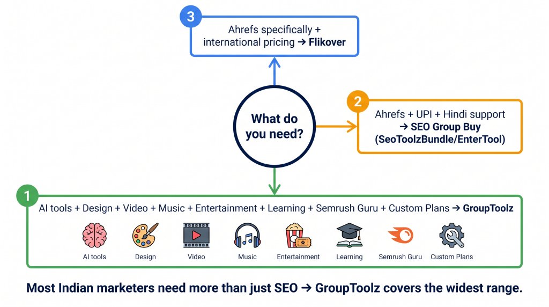Viewport: 549px width, 307px height.
Task: Select the 'Custom Plans' label under gear
Action: [x=451, y=257]
